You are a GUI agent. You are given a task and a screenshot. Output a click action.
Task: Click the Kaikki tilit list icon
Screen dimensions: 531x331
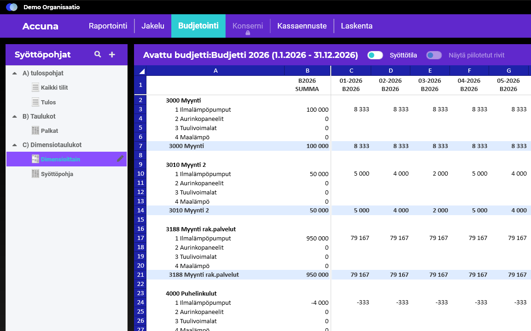[35, 87]
